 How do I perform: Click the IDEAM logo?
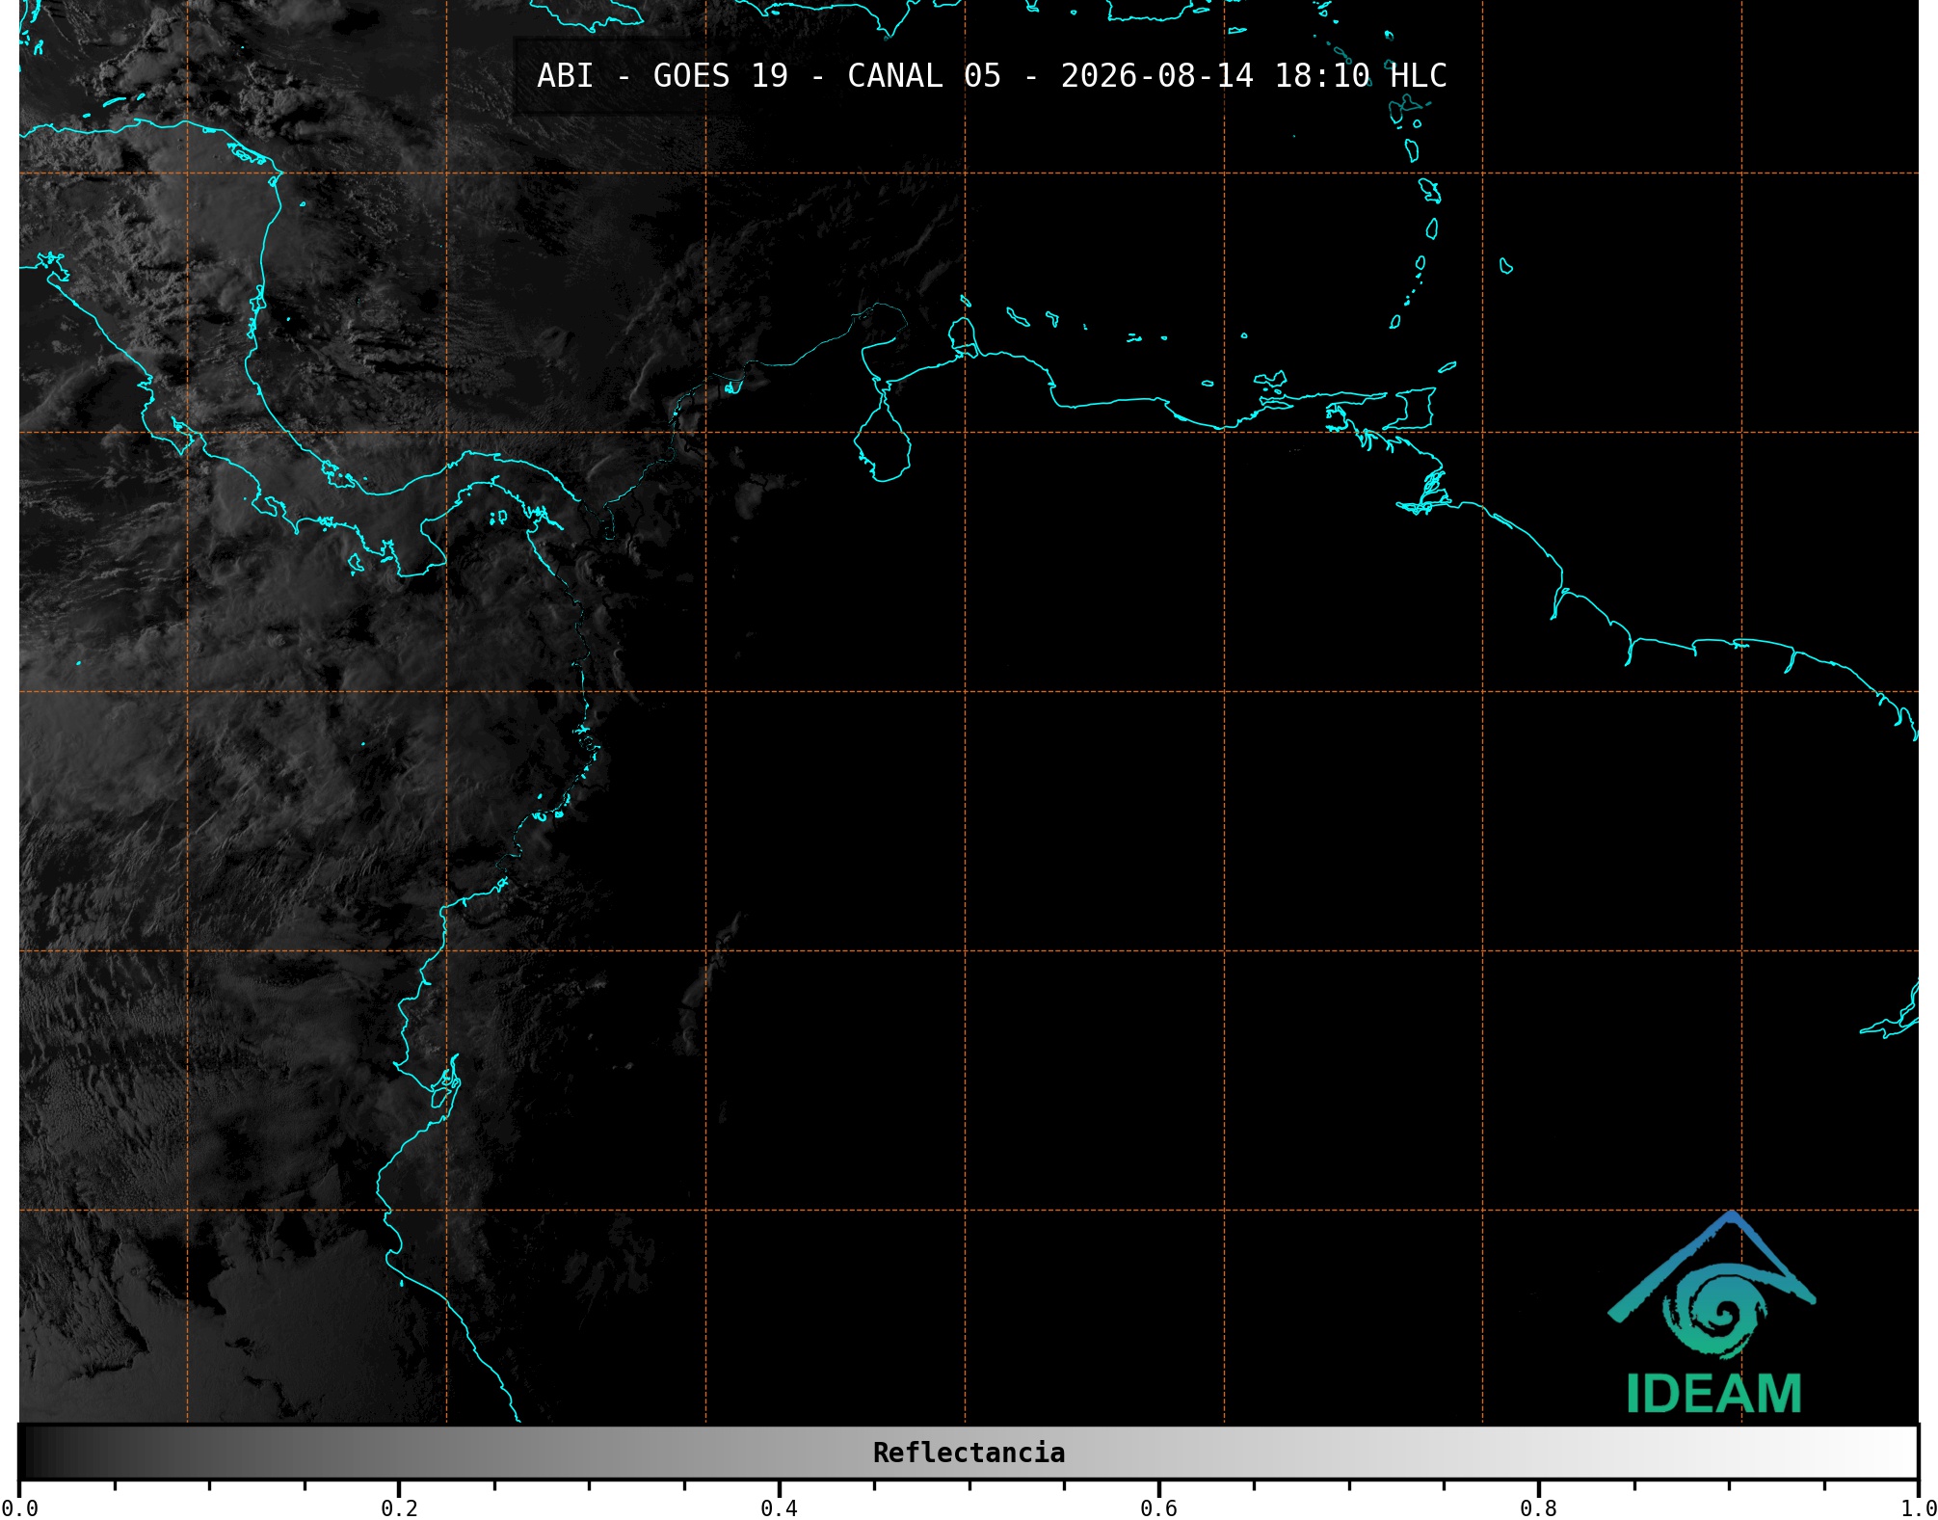(x=1712, y=1313)
